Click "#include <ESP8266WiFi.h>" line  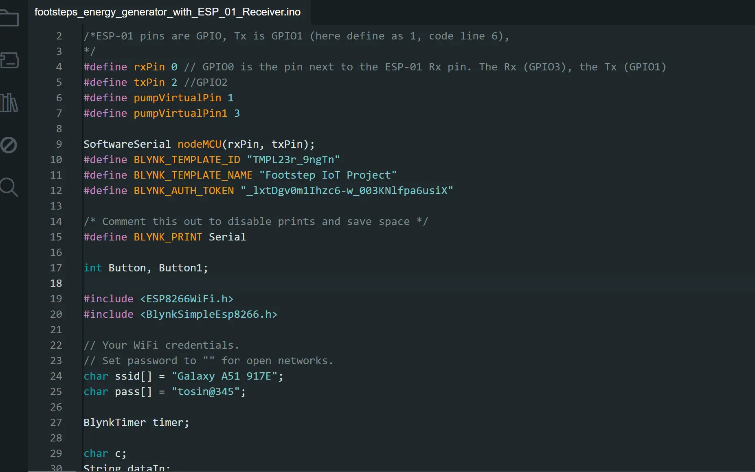[158, 299]
